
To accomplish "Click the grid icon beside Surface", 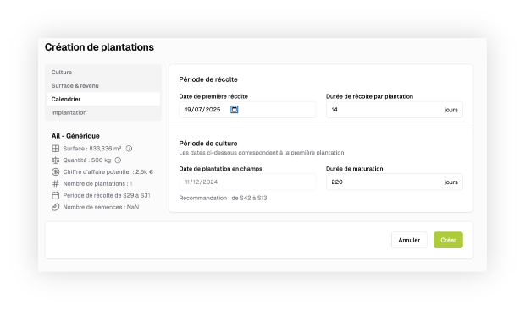I will click(56, 149).
